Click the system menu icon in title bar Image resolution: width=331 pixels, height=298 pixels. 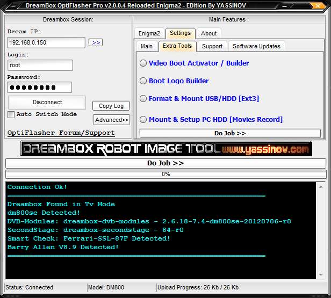click(x=13, y=6)
